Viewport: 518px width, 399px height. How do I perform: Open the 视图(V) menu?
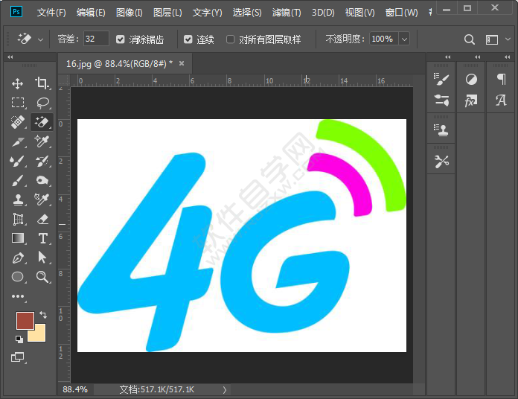(359, 13)
